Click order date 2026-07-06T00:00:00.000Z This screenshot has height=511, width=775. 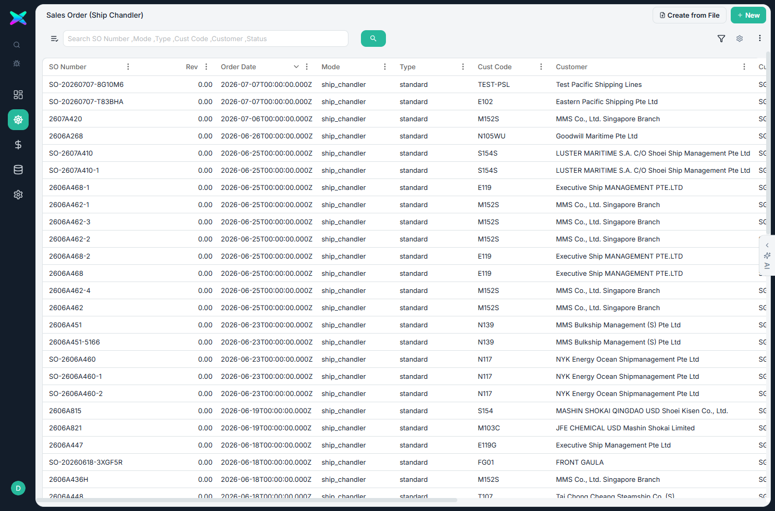(x=267, y=119)
